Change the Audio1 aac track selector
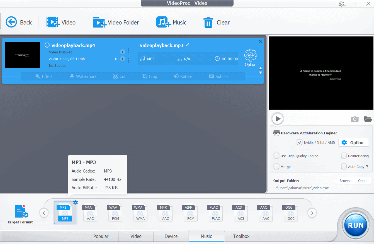This screenshot has height=244, width=374. point(116,59)
